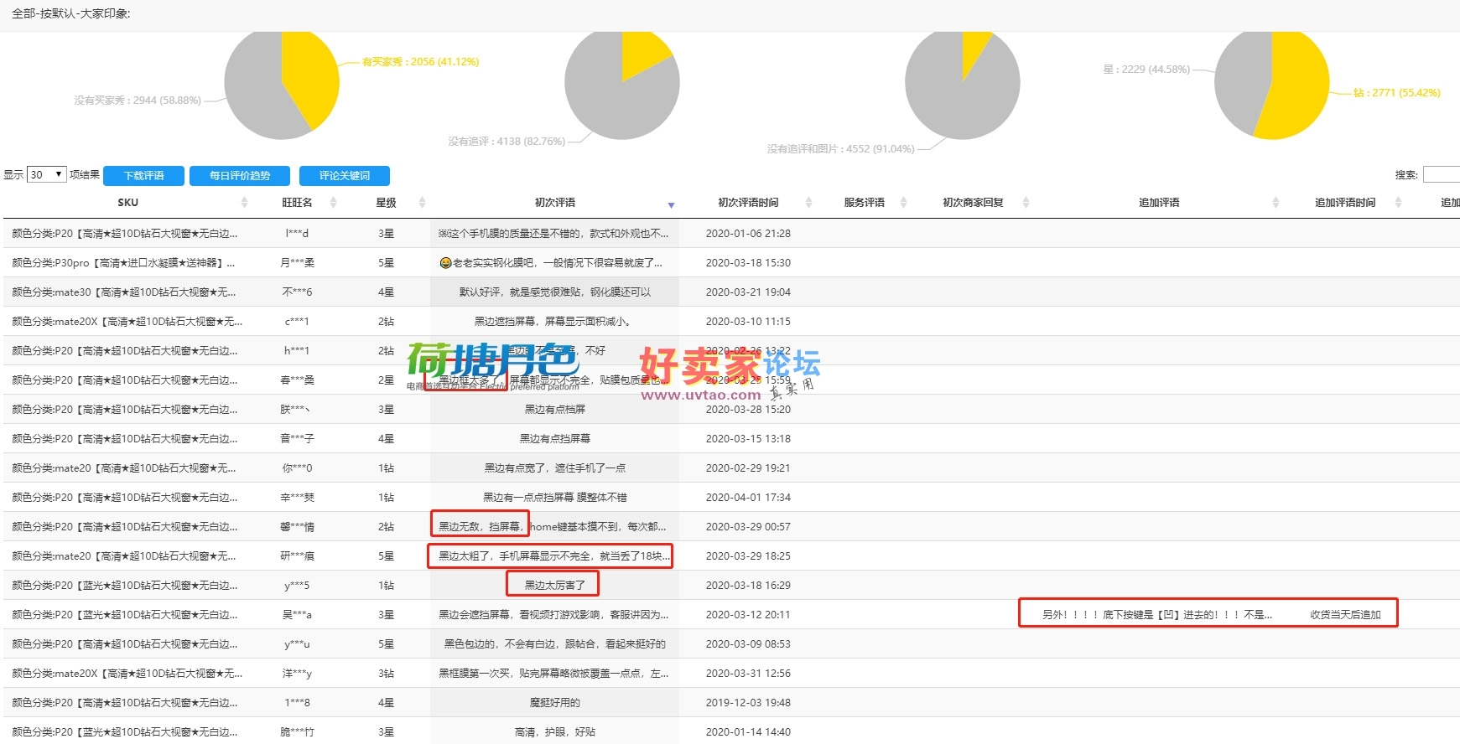Toggle the 初次评语 descending sort arrow
This screenshot has width=1460, height=744.
point(671,204)
